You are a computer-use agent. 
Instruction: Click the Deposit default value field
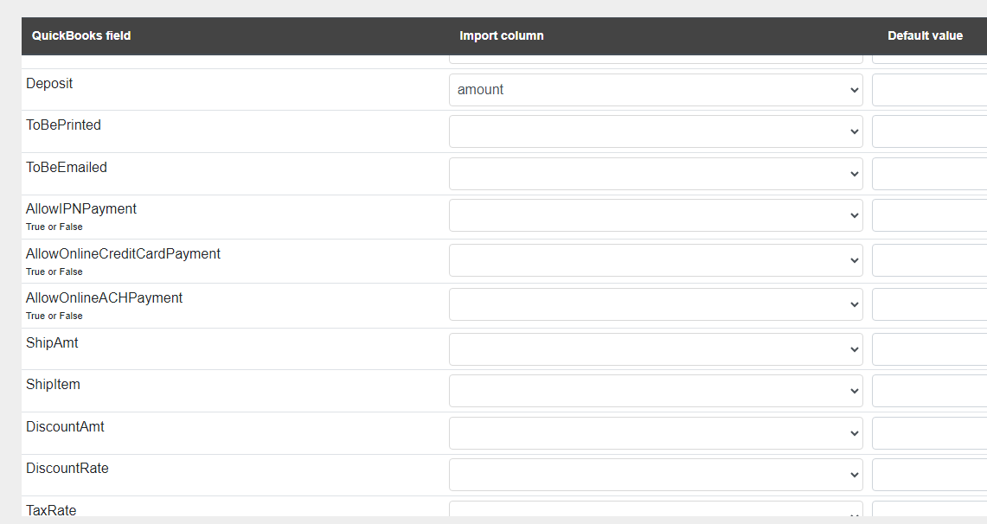[x=930, y=90]
